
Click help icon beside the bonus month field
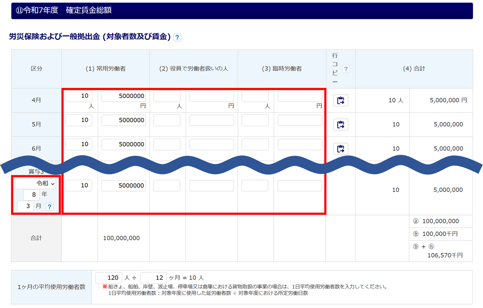[49, 207]
